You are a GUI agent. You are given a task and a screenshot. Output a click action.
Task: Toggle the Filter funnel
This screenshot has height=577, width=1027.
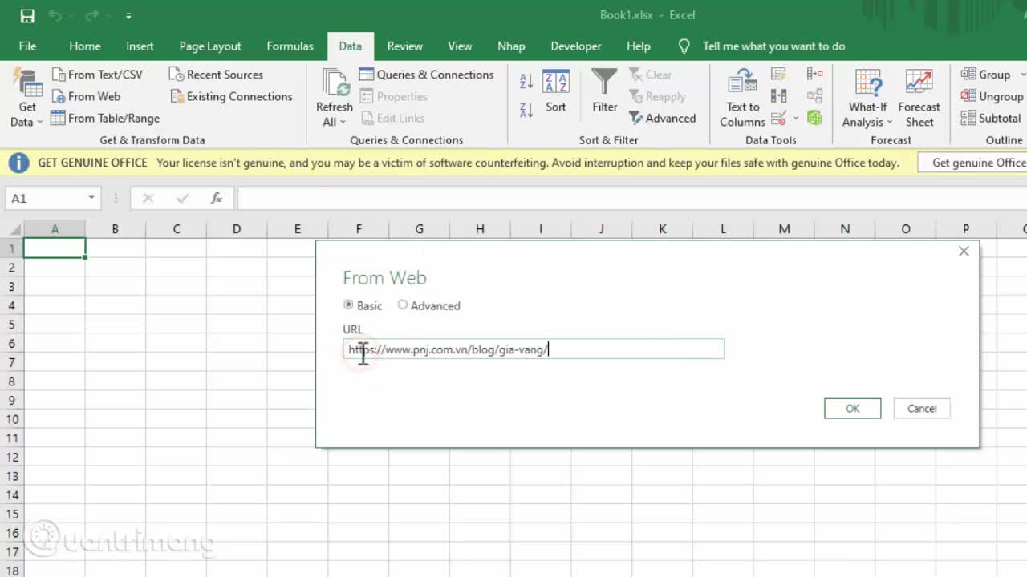[605, 91]
